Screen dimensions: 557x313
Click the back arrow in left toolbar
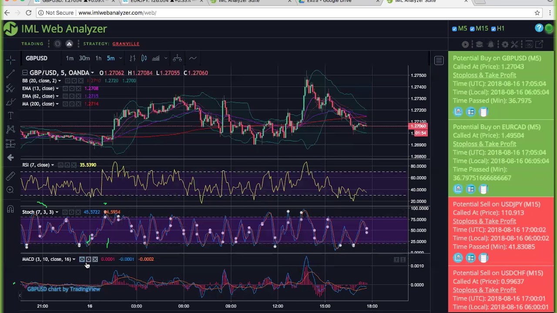click(x=10, y=157)
